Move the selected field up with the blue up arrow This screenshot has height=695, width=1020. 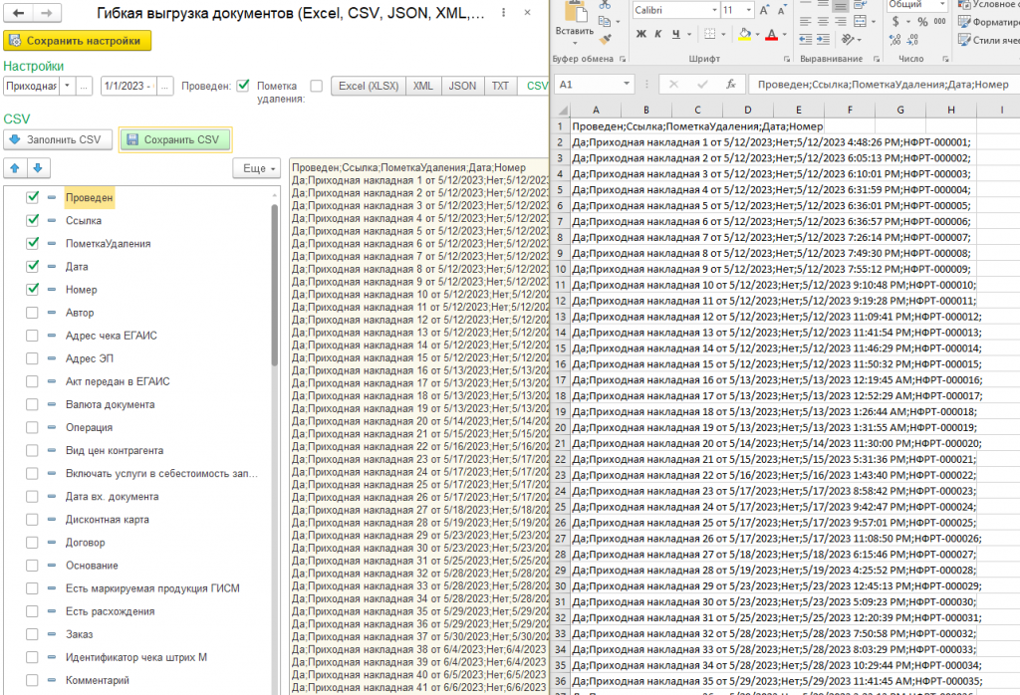pos(15,168)
